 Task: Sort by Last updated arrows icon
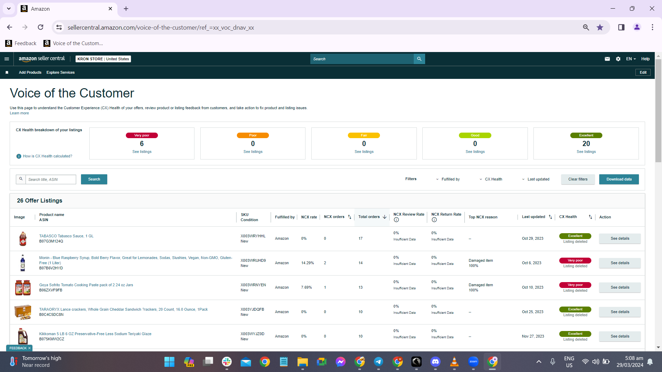tap(550, 217)
